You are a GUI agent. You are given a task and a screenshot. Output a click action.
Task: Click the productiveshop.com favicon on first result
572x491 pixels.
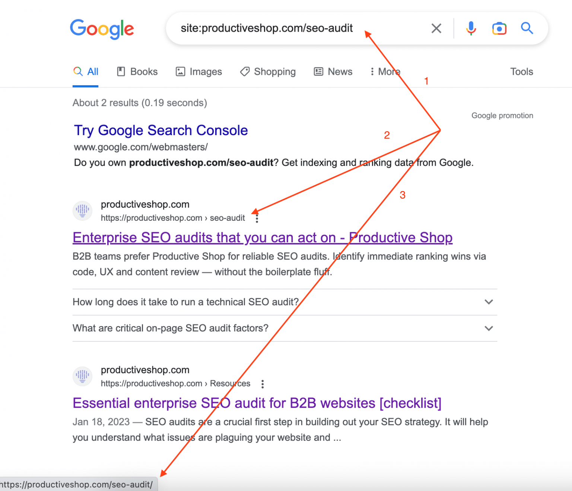(82, 211)
